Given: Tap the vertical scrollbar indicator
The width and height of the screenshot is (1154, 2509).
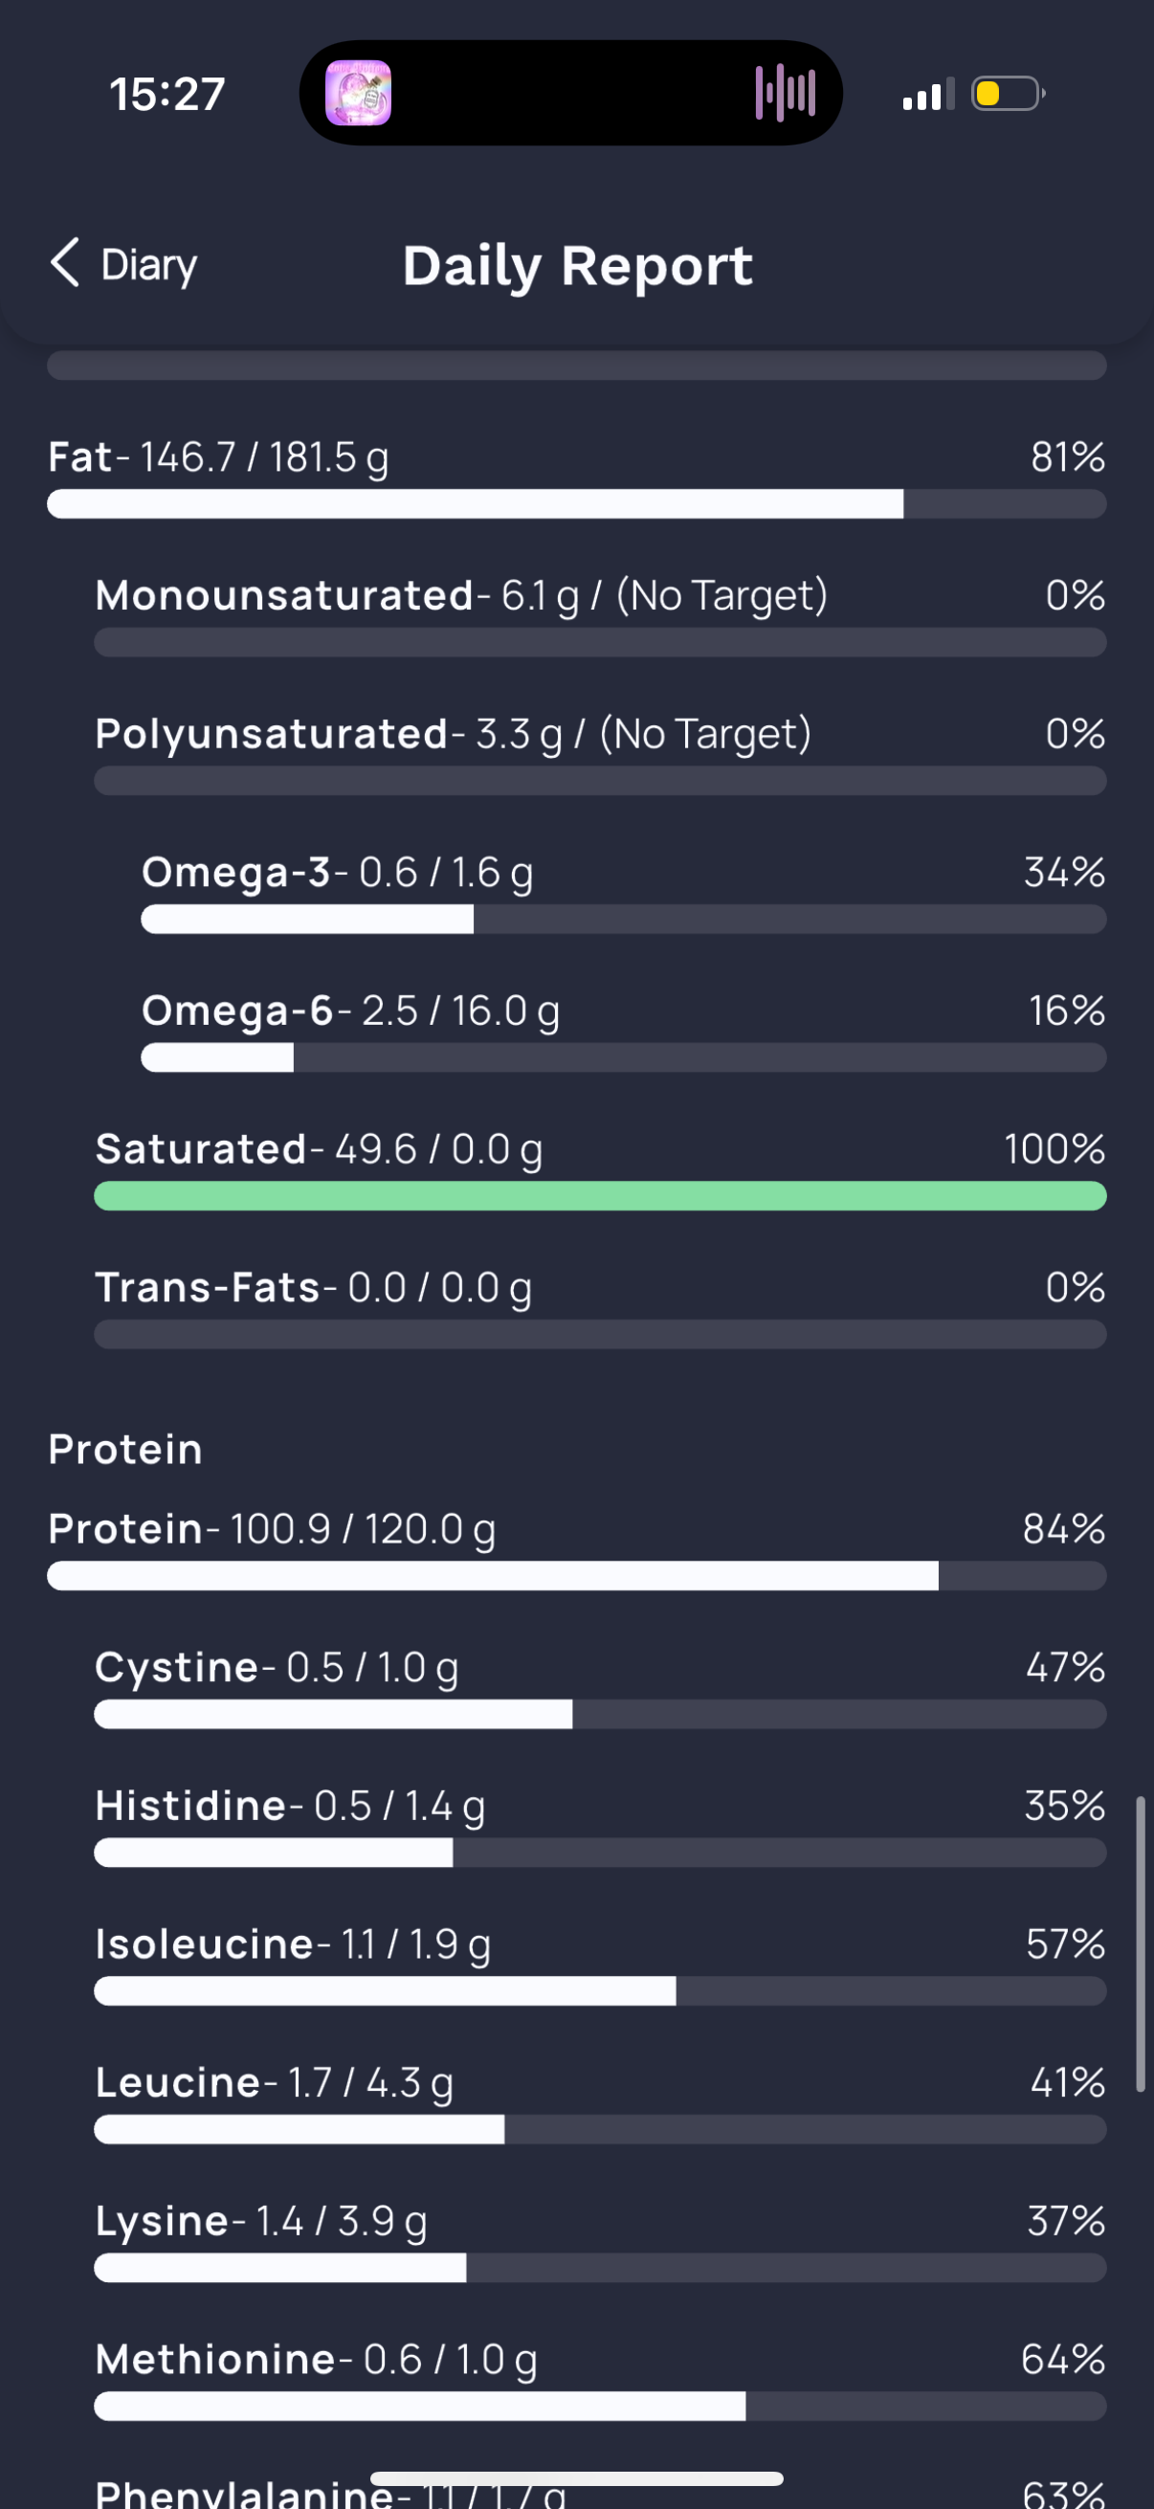Looking at the screenshot, I should [x=1140, y=1944].
